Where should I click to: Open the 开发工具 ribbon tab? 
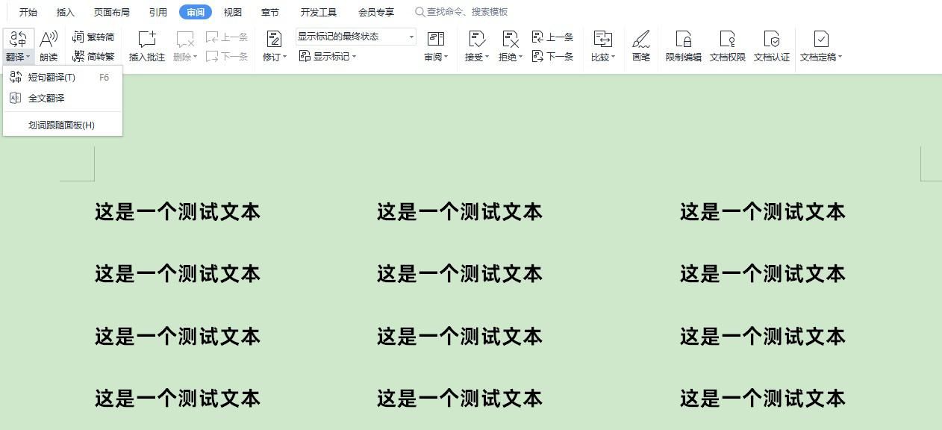click(x=317, y=12)
